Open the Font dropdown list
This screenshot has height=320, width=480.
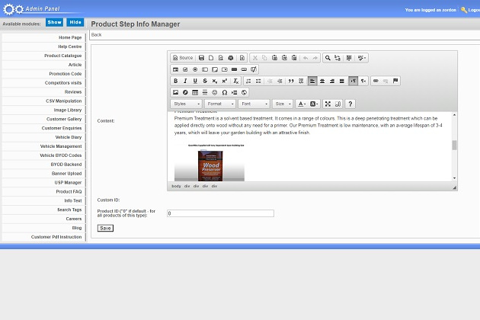pyautogui.click(x=254, y=104)
